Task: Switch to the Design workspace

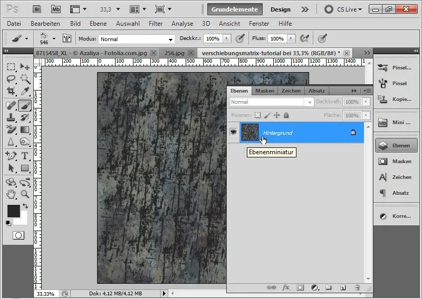Action: coord(281,9)
